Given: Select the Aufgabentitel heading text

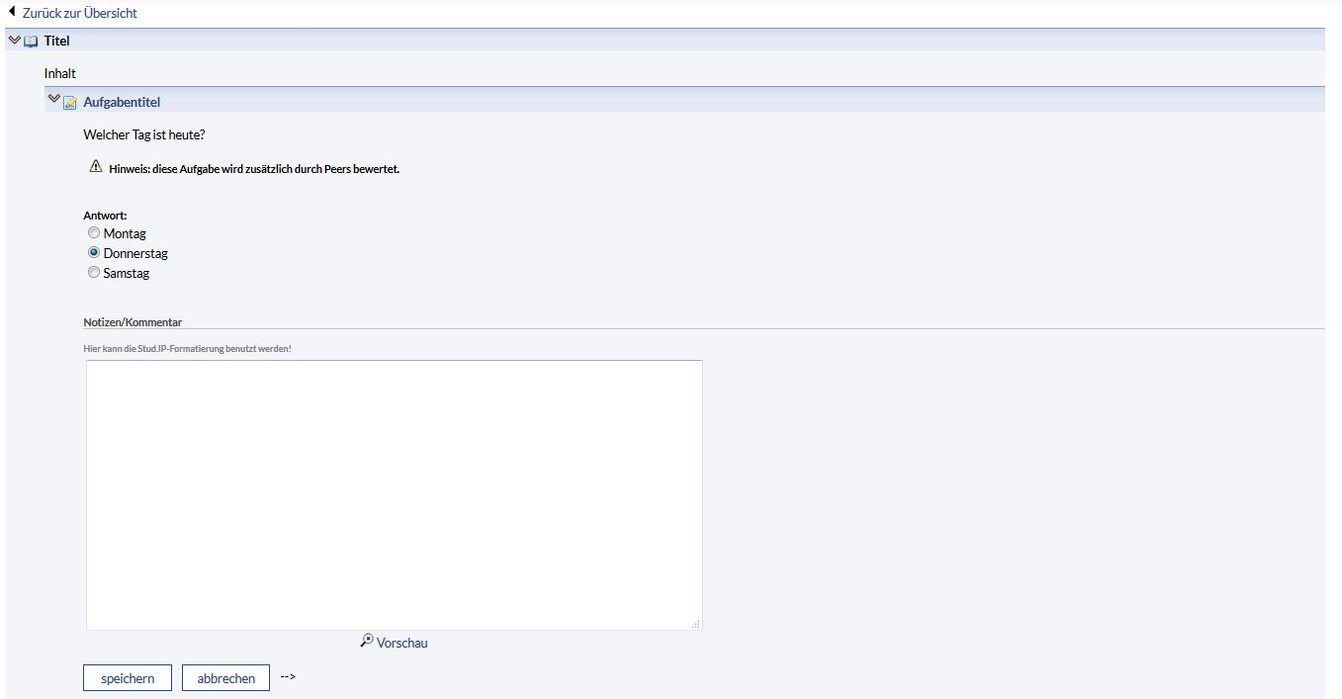Looking at the screenshot, I should point(122,102).
